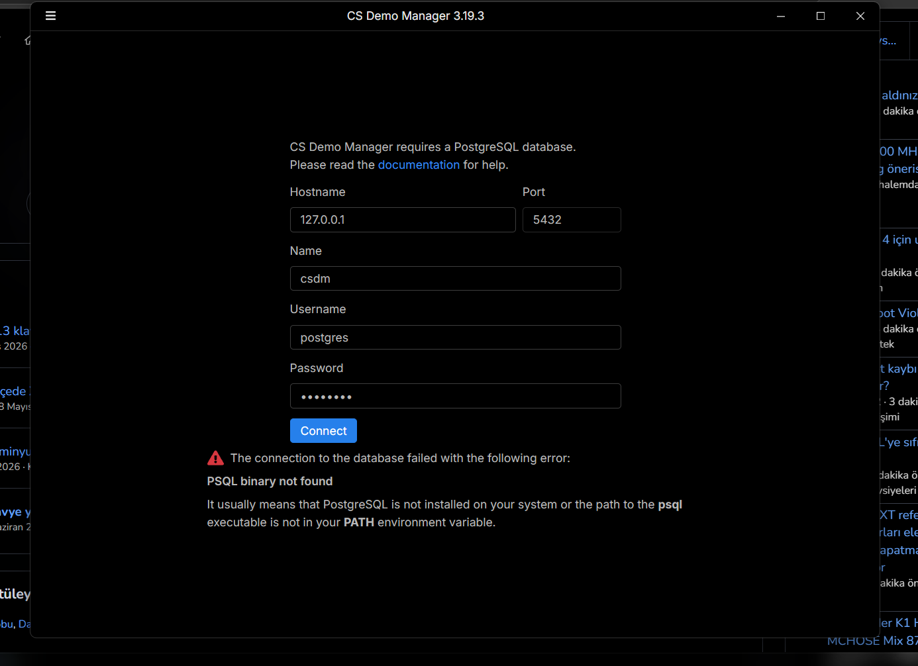Screen dimensions: 918x666
Task: Focus the Port field showing 5432
Action: pyautogui.click(x=572, y=220)
